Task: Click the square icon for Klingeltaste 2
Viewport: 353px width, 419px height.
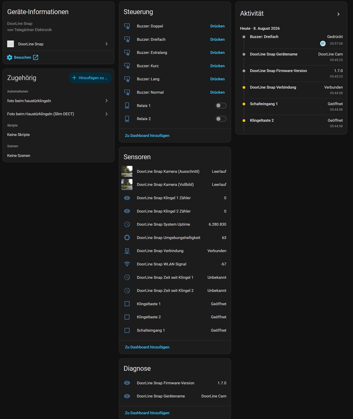Action: point(127,317)
